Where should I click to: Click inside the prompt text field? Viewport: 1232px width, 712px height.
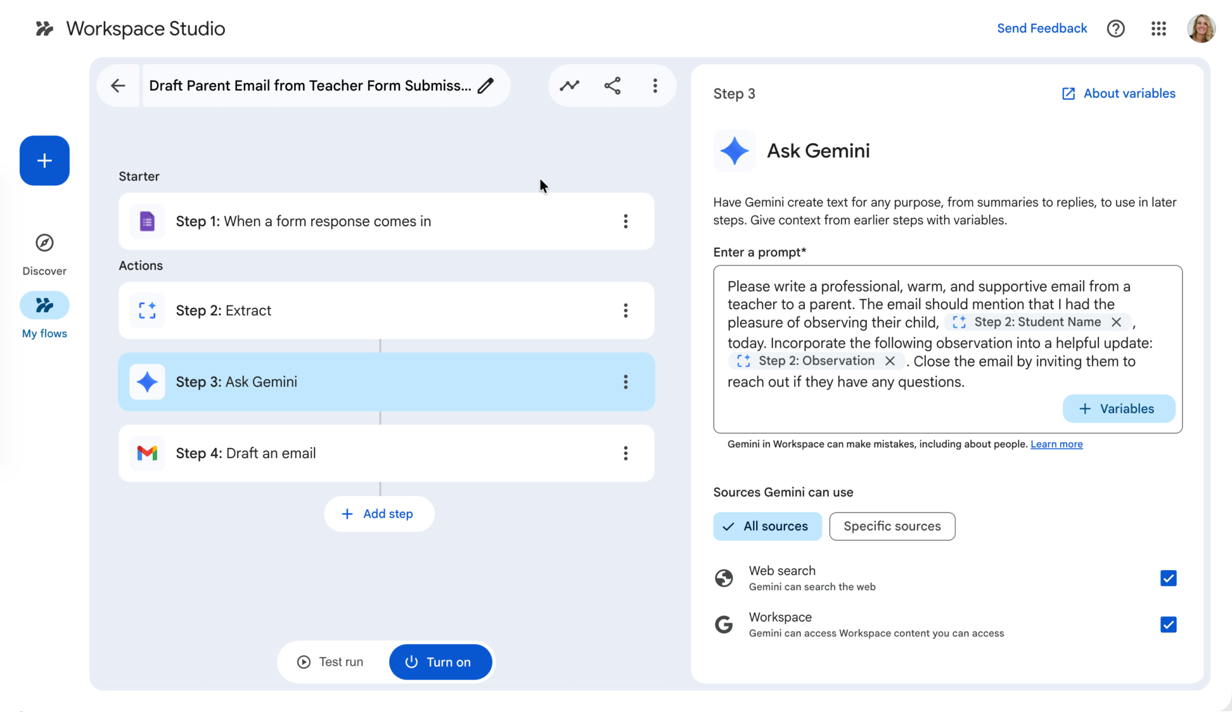pos(947,349)
